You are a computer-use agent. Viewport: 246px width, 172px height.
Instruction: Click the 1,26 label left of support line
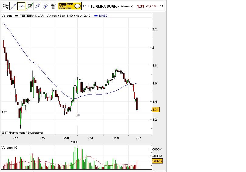pos(4,112)
